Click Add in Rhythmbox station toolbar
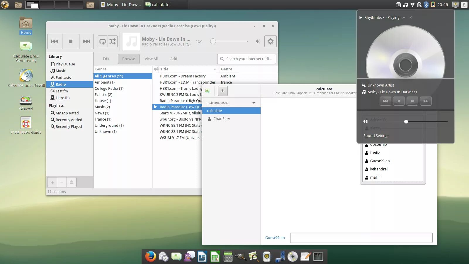Screen dimensions: 469x264 pos(174,59)
